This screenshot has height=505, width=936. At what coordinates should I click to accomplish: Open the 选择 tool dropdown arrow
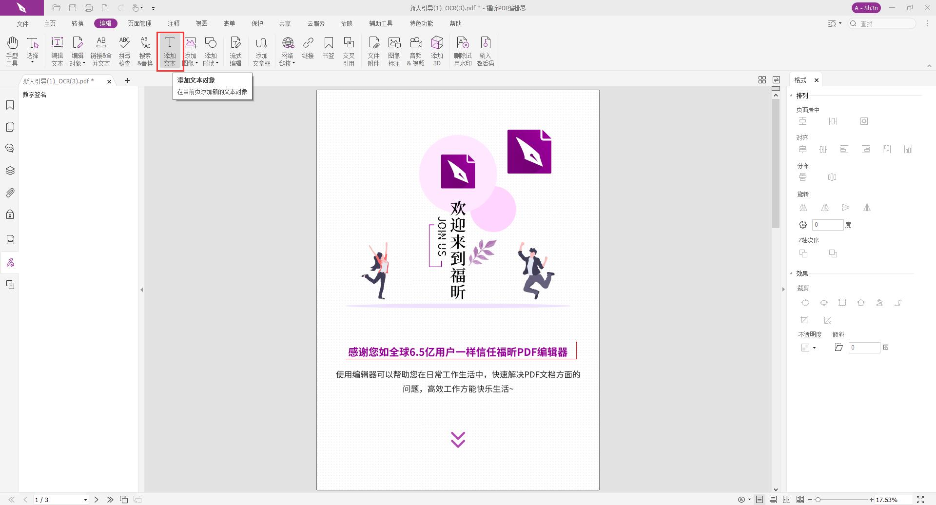pos(32,61)
